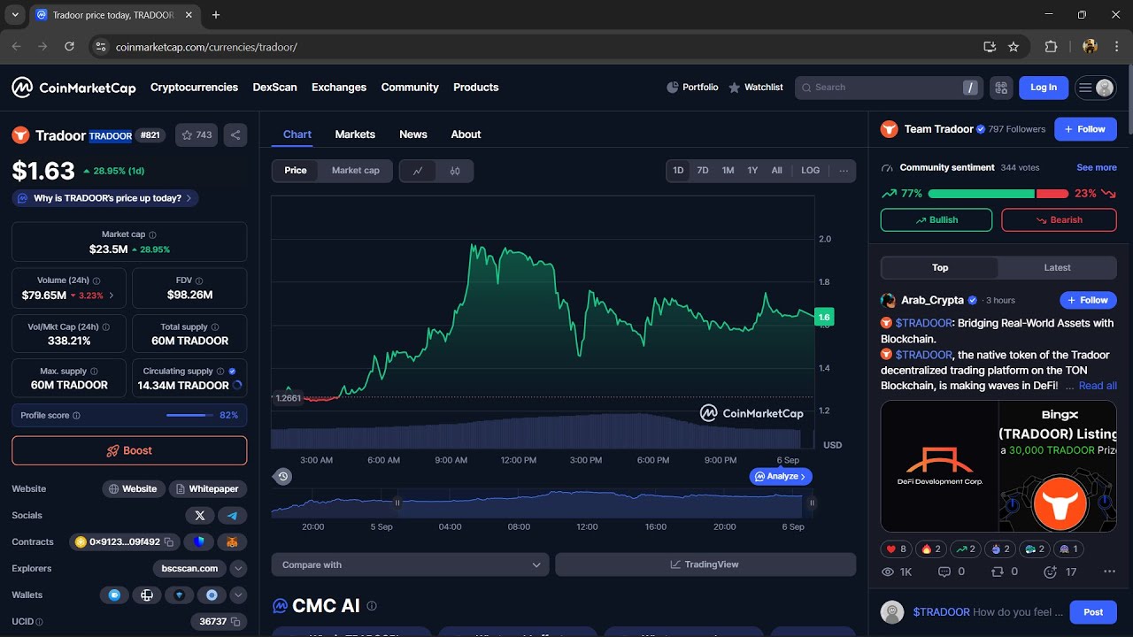Image resolution: width=1133 pixels, height=637 pixels.
Task: Open the Compare with dropdown
Action: point(410,564)
